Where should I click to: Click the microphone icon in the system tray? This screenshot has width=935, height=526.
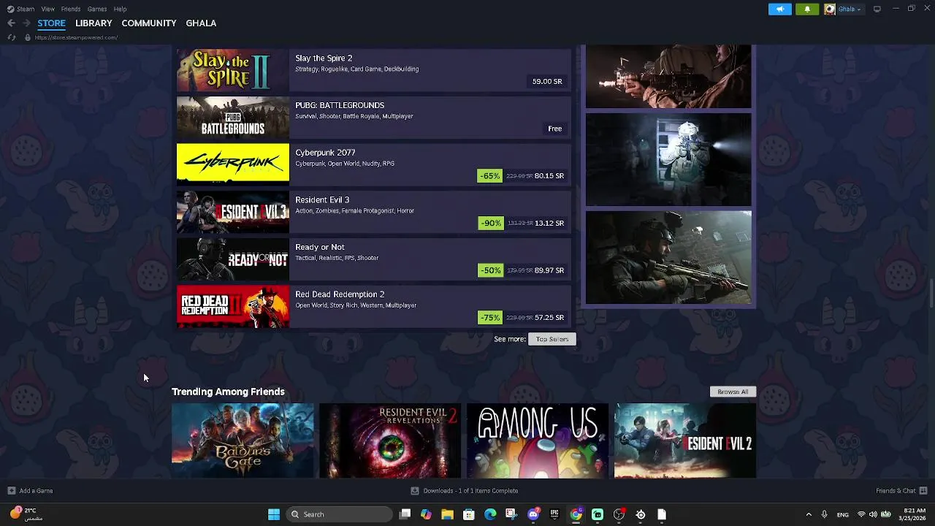coord(824,514)
